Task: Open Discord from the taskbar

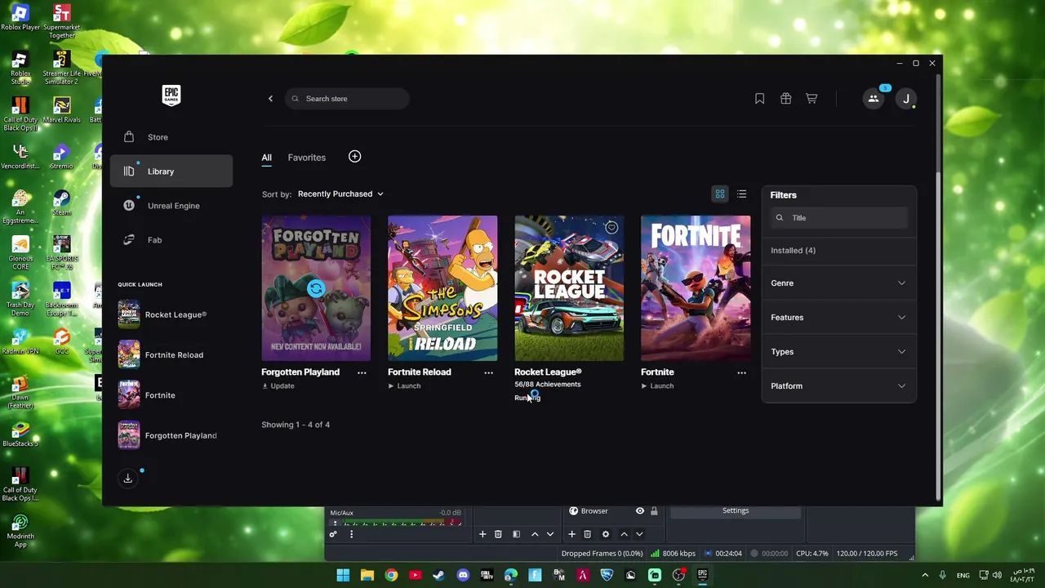Action: point(463,575)
